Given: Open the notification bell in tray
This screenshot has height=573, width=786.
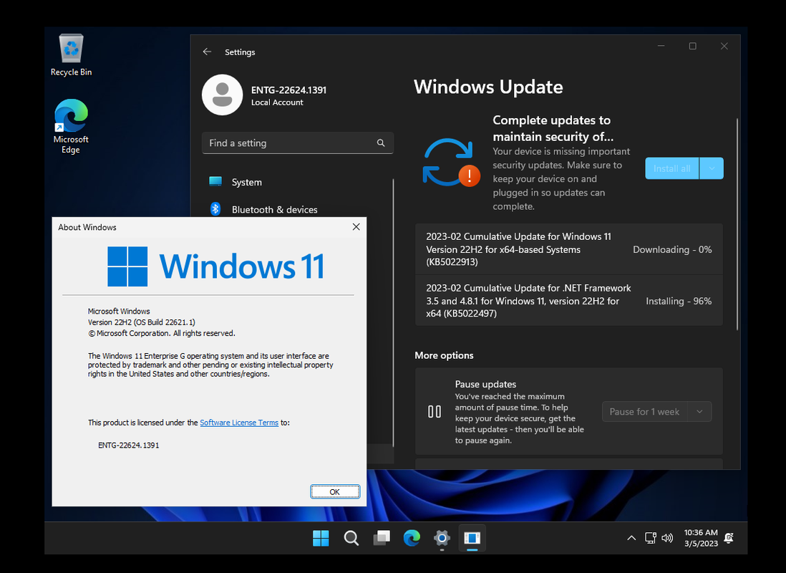Looking at the screenshot, I should pos(729,538).
